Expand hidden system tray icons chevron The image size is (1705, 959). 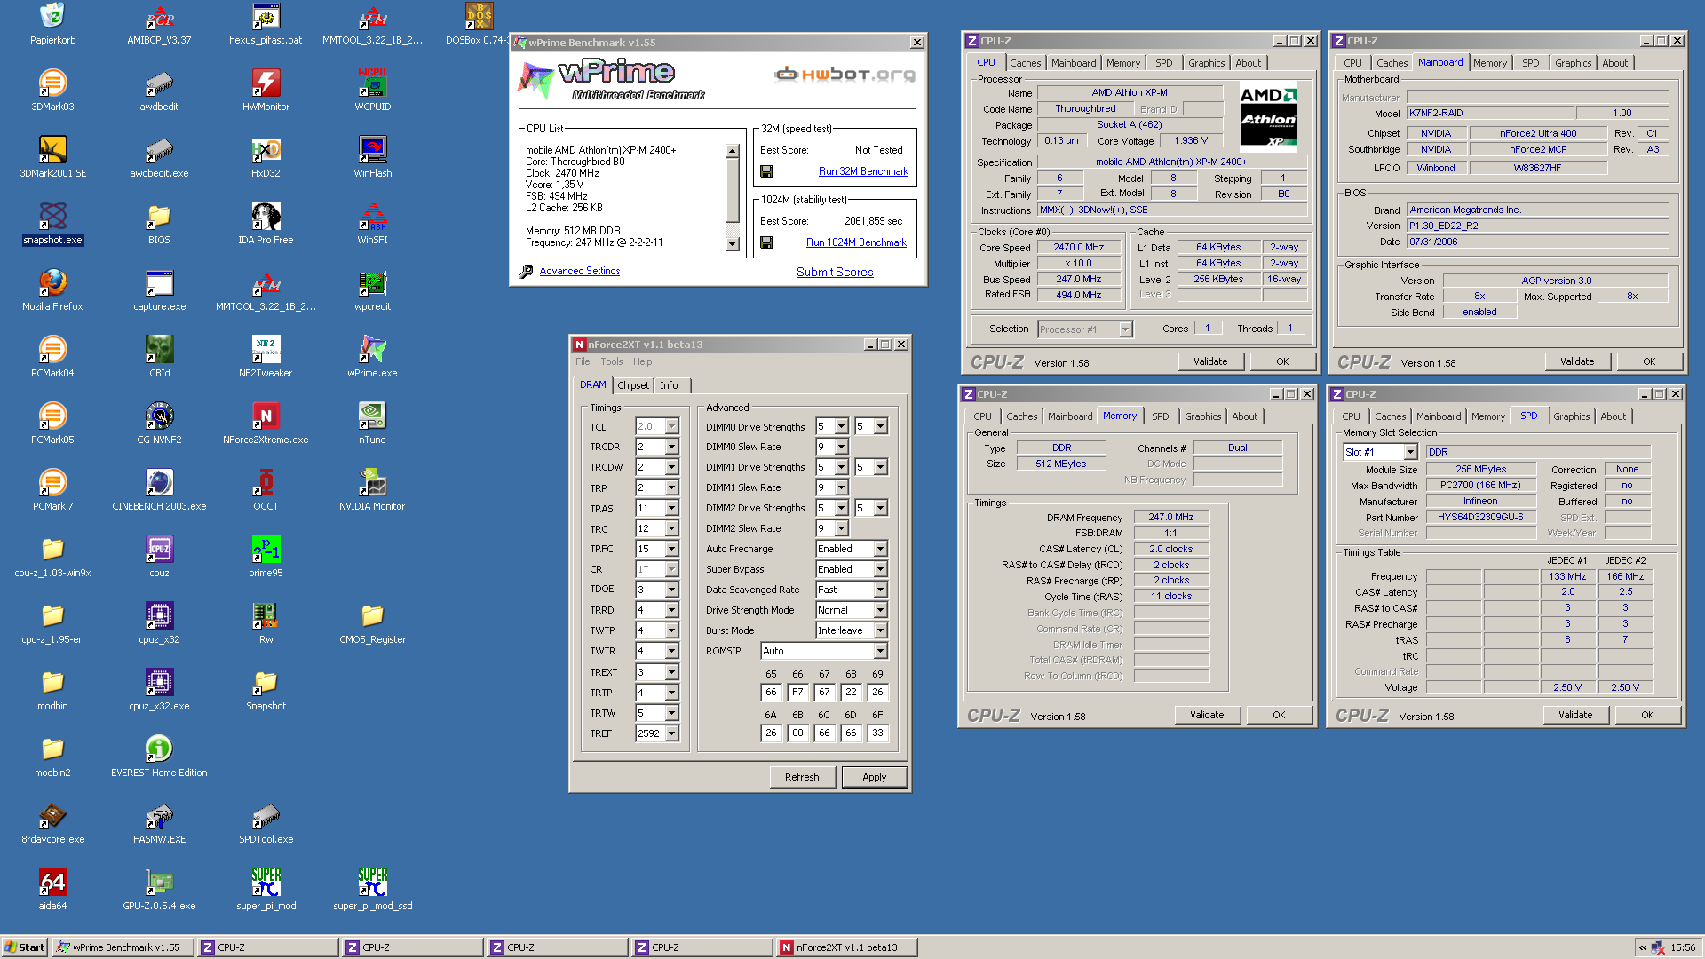click(x=1643, y=947)
